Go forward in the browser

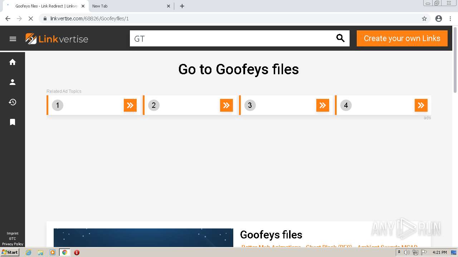click(19, 19)
